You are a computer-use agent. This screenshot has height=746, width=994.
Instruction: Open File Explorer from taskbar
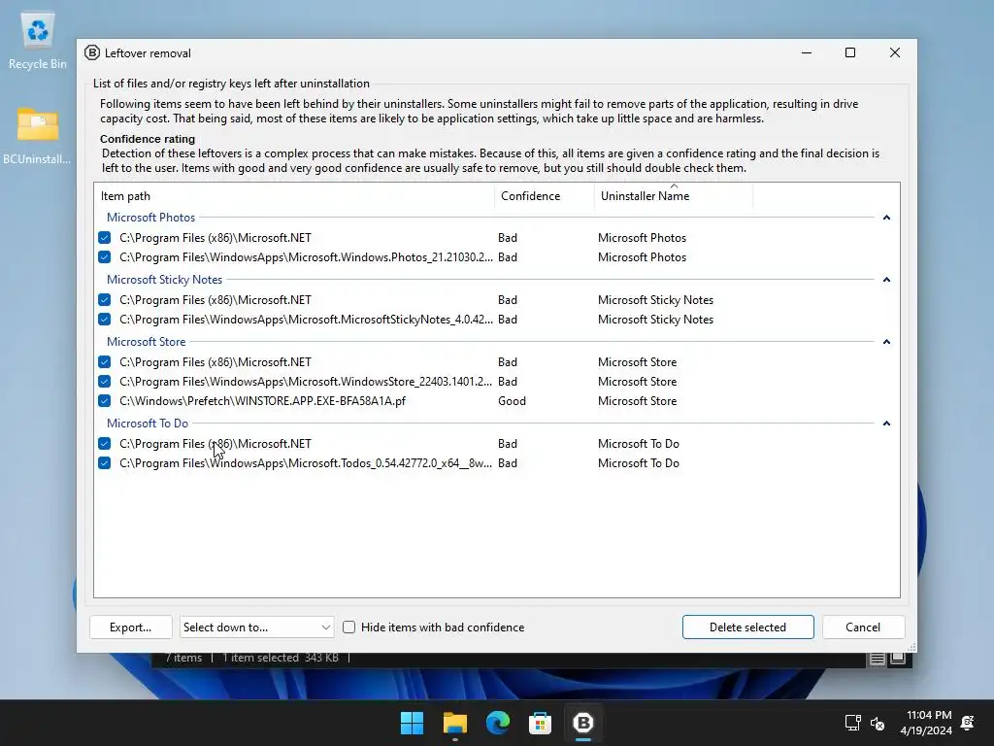[455, 723]
